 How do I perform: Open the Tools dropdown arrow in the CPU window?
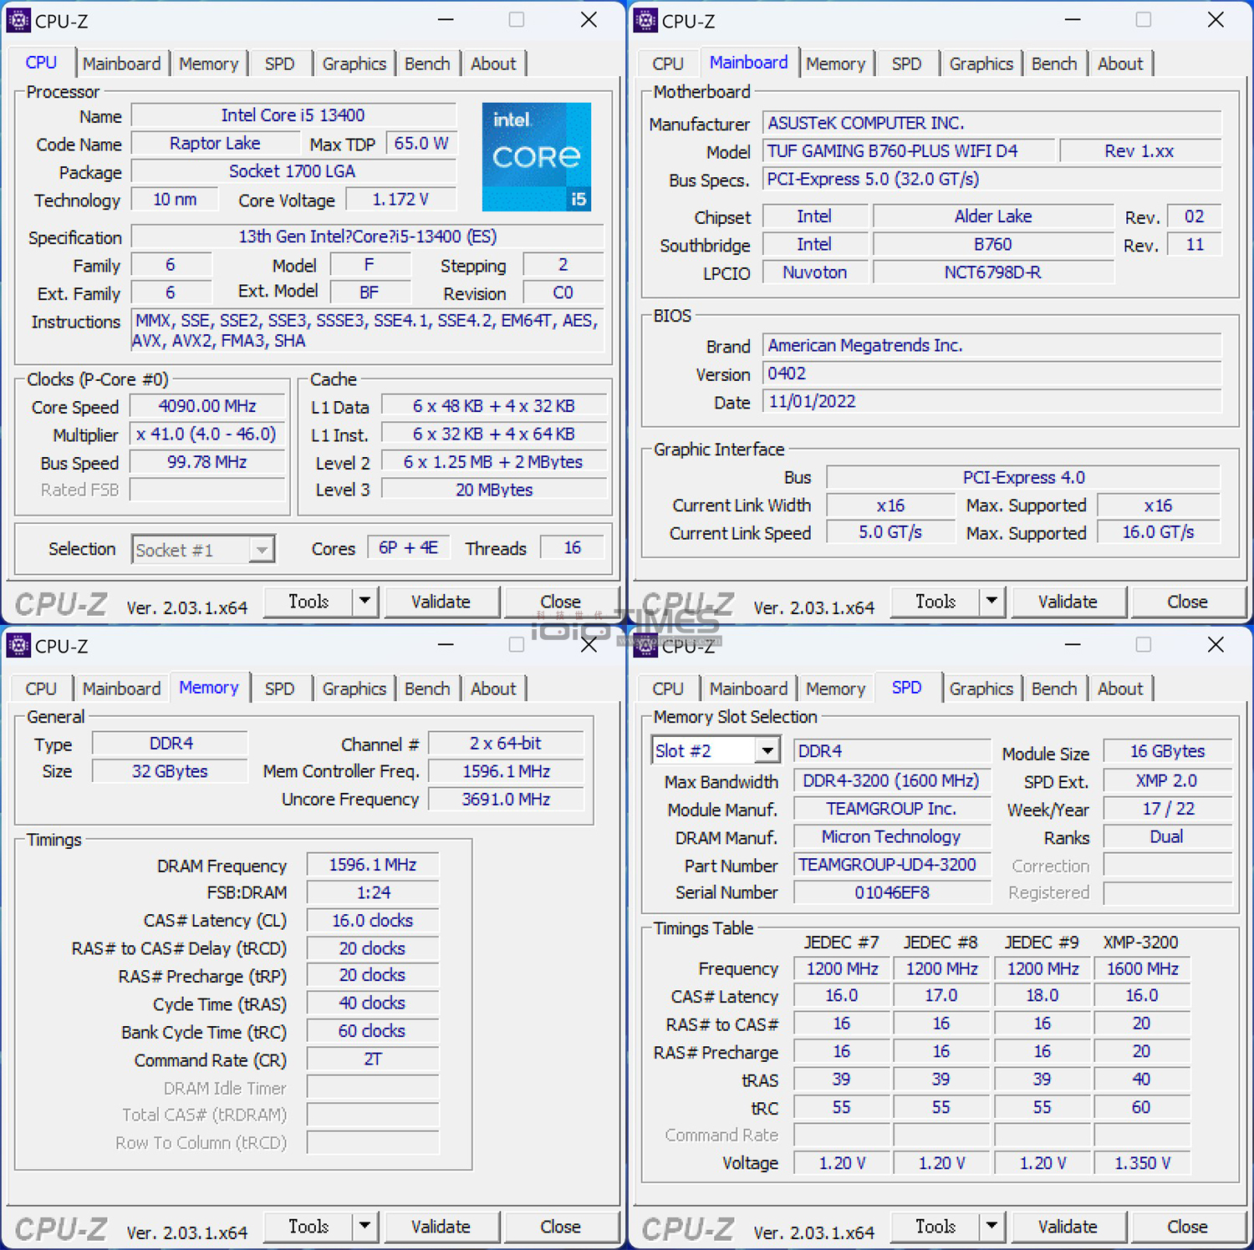tap(365, 601)
